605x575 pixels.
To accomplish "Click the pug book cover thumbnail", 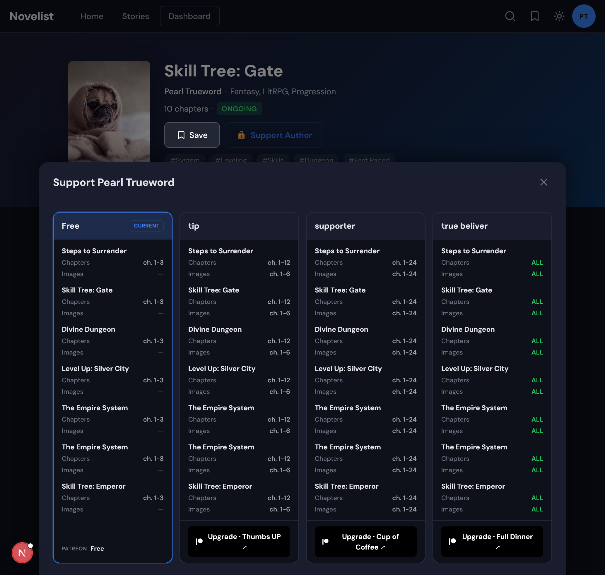I will pyautogui.click(x=109, y=112).
